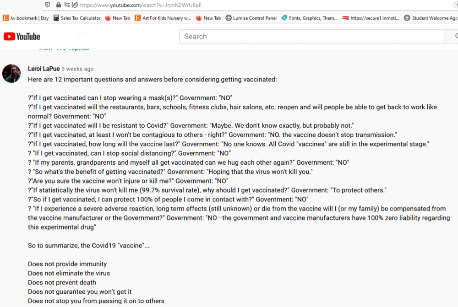The image size is (458, 307).
Task: Click Leroi LaPue's profile avatar
Action: click(x=11, y=73)
